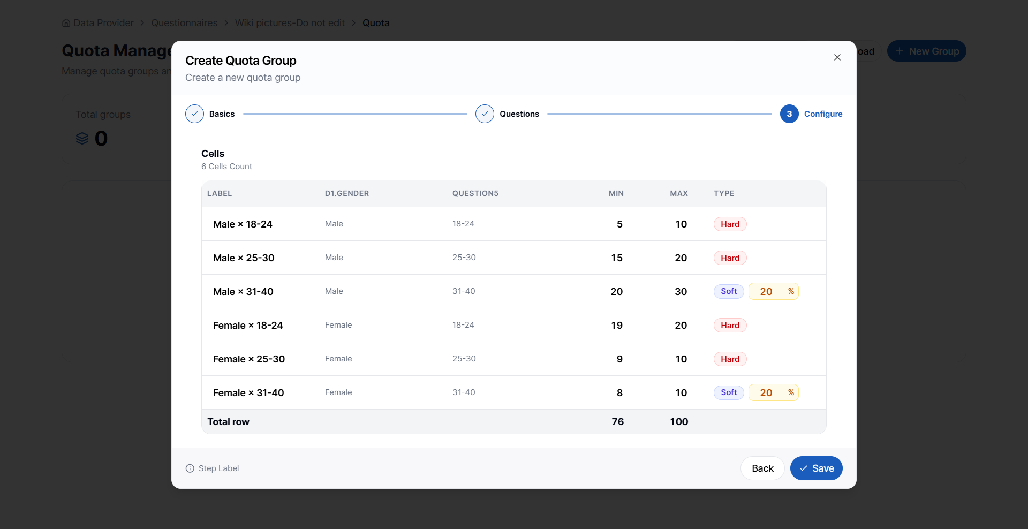
Task: Close the Create Quota Group dialog
Action: coord(837,57)
